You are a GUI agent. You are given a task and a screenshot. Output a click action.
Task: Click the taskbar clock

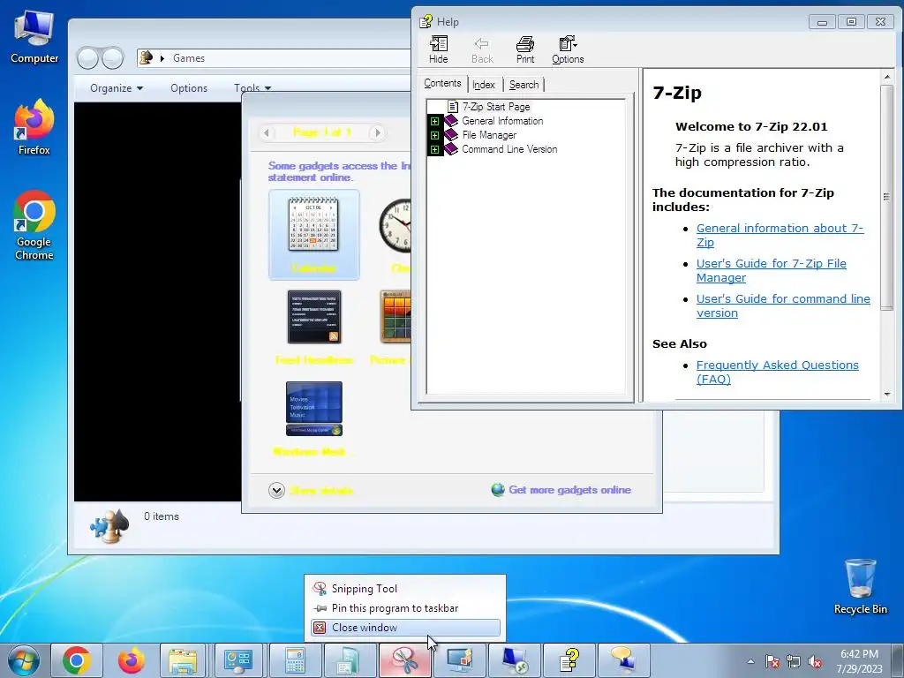[x=859, y=661]
